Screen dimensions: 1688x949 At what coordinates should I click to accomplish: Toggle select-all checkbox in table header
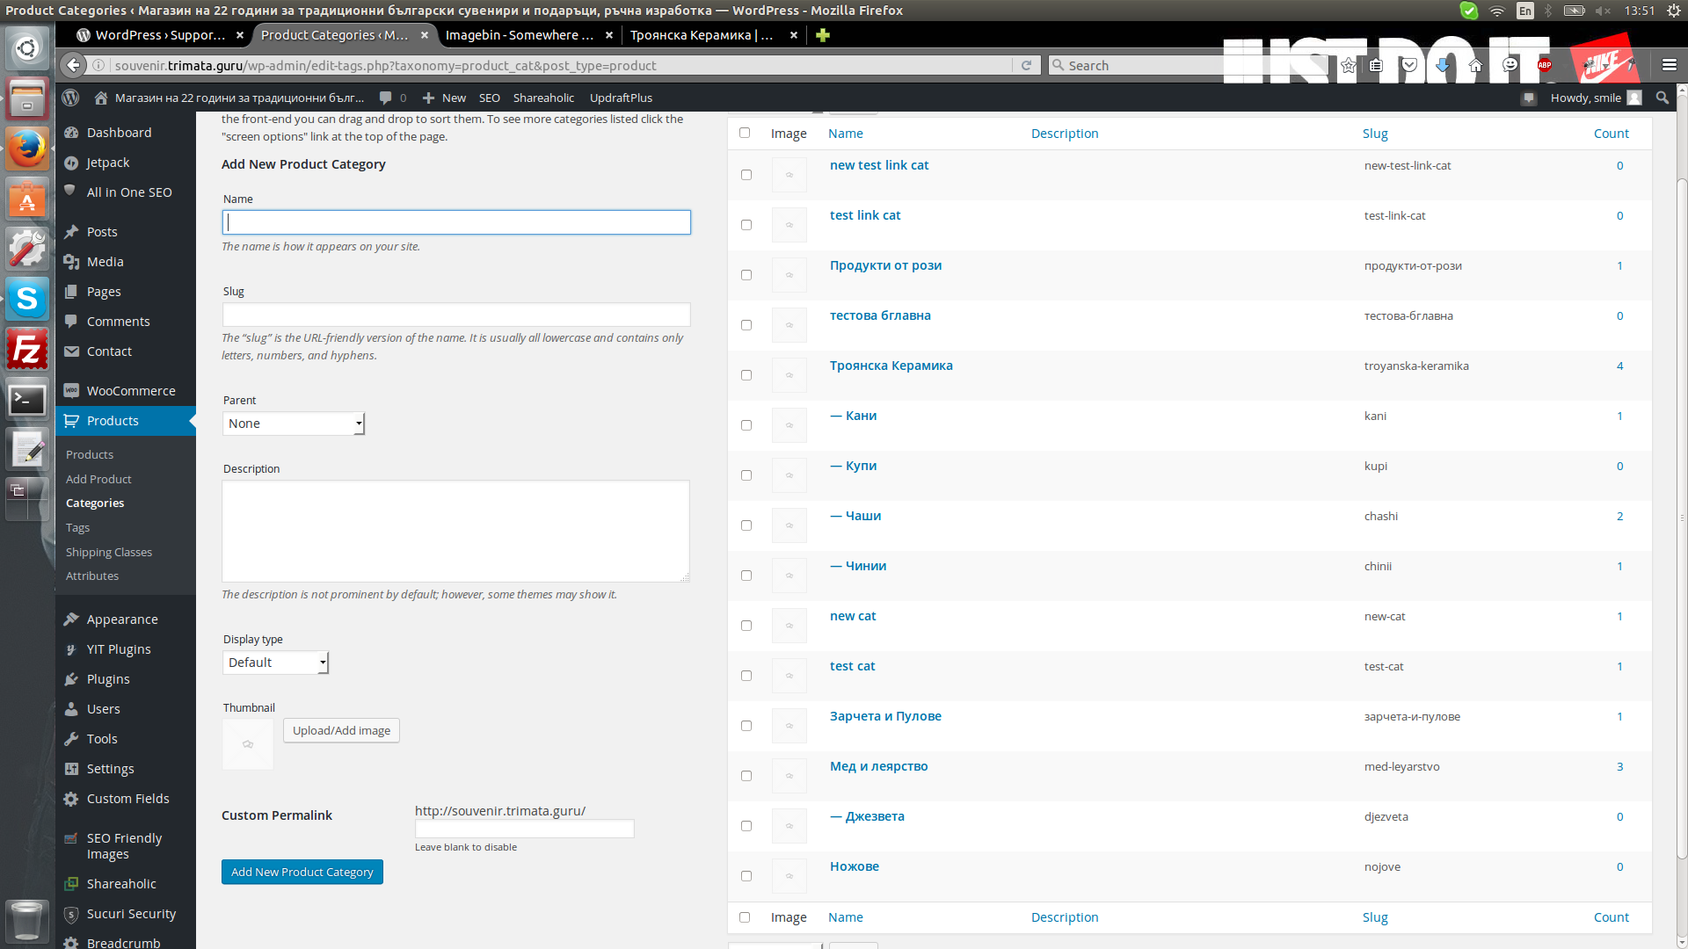(745, 133)
